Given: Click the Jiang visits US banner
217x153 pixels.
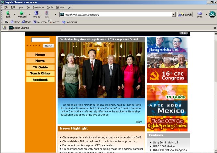Looking at the screenshot, I should coord(167,45).
